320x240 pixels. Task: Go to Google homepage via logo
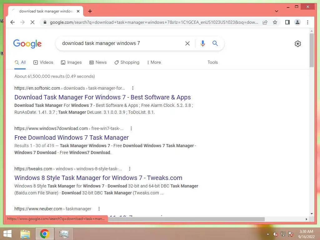click(27, 44)
